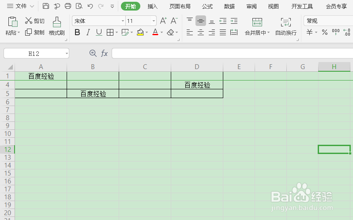Click the Print icon in quick toolbar

(68, 6)
